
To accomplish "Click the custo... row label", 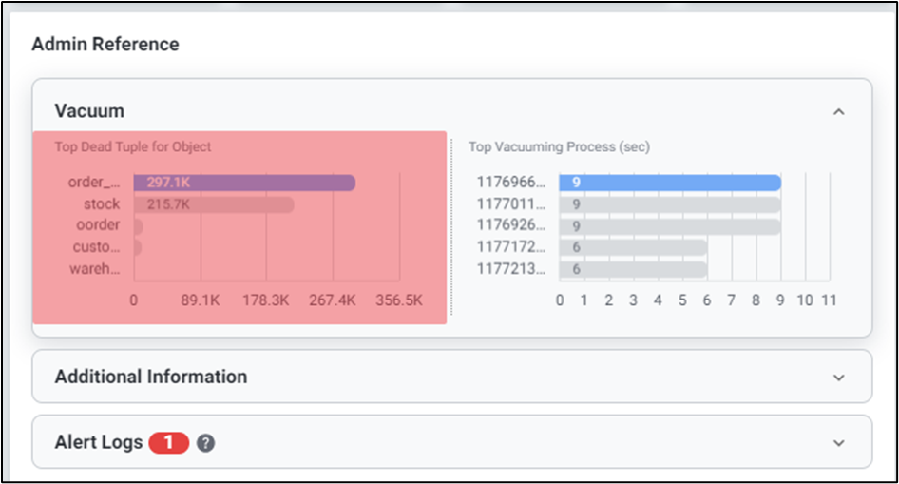I will (97, 247).
